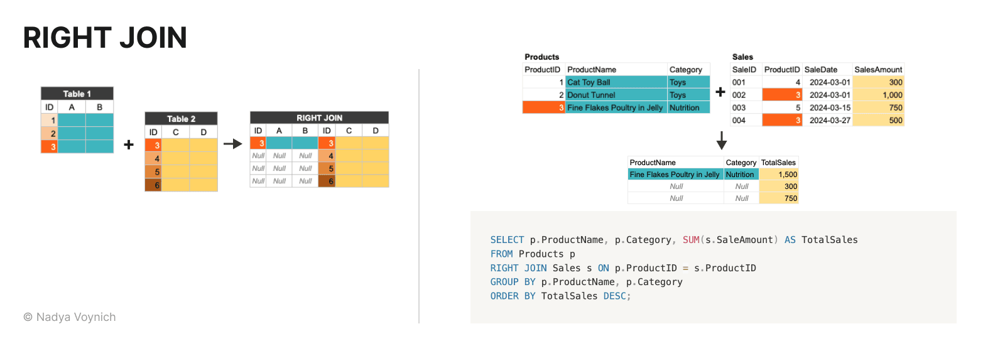This screenshot has height=341, width=1005.
Task: Click the orange ID 3 cell in Table 1
Action: click(x=50, y=147)
